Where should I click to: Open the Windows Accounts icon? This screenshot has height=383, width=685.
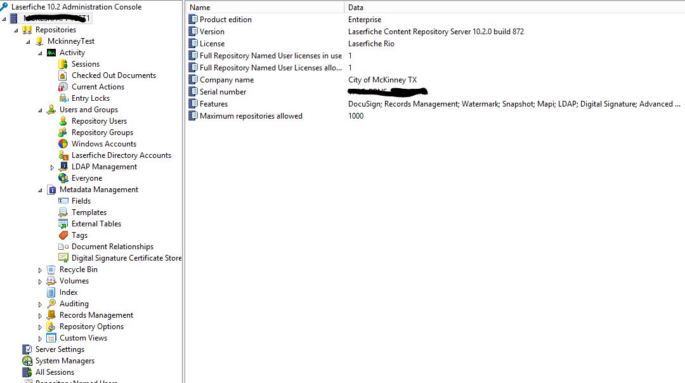(x=63, y=144)
